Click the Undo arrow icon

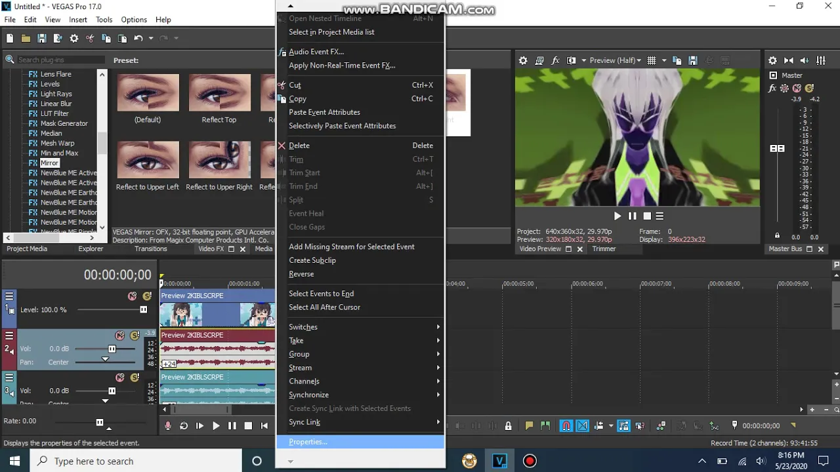tap(138, 39)
